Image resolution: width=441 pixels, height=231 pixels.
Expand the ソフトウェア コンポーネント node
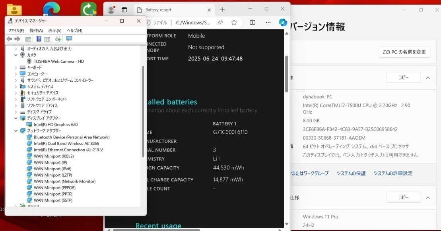(16, 99)
